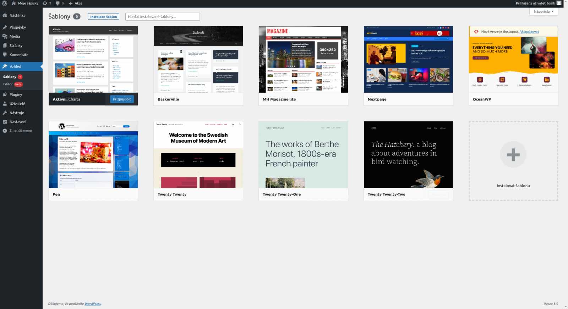The height and width of the screenshot is (309, 568).
Task: Click the Média icon in sidebar
Action: pos(5,36)
